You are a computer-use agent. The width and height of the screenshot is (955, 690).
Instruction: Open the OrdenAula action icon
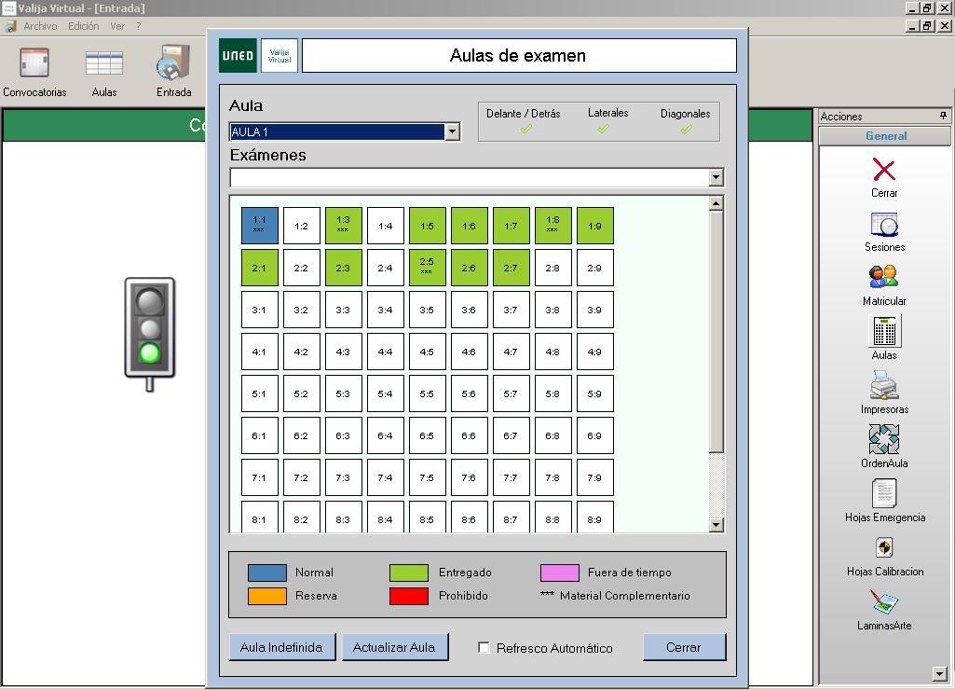[x=883, y=440]
